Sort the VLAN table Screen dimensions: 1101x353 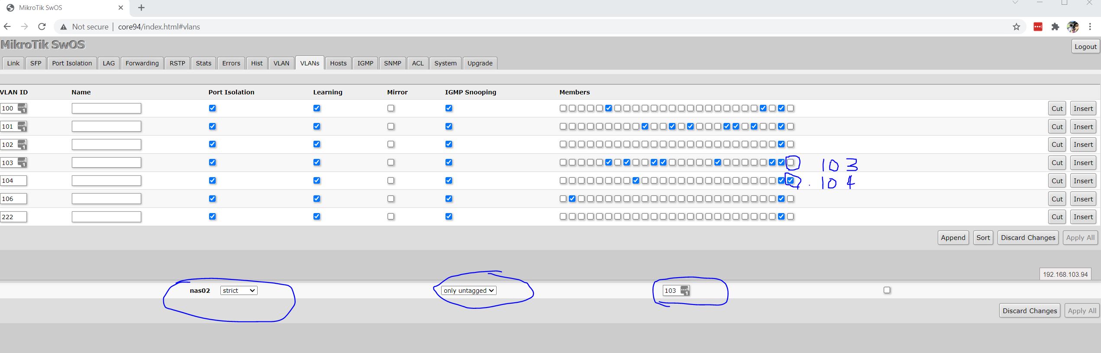tap(983, 238)
